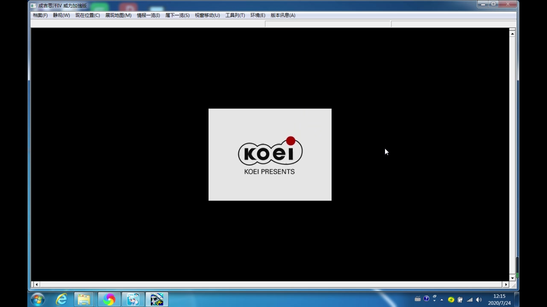Open the 展现地图(M) menu
This screenshot has width=547, height=307.
click(118, 15)
